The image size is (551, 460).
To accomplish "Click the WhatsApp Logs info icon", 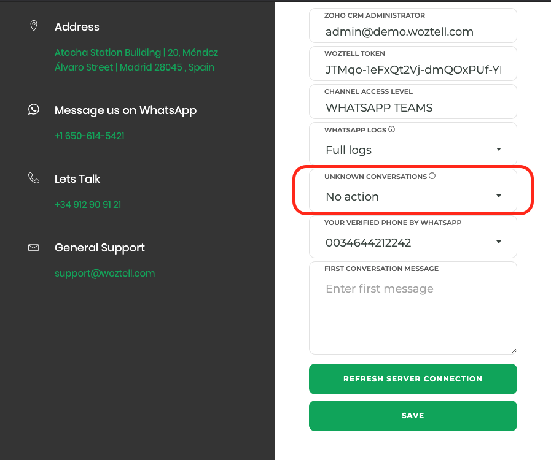I will pos(391,129).
